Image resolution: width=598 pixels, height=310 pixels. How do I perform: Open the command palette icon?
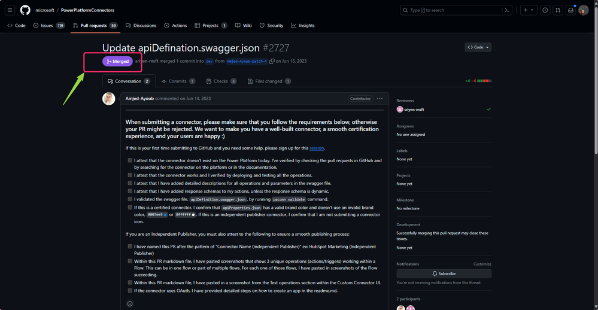[507, 10]
